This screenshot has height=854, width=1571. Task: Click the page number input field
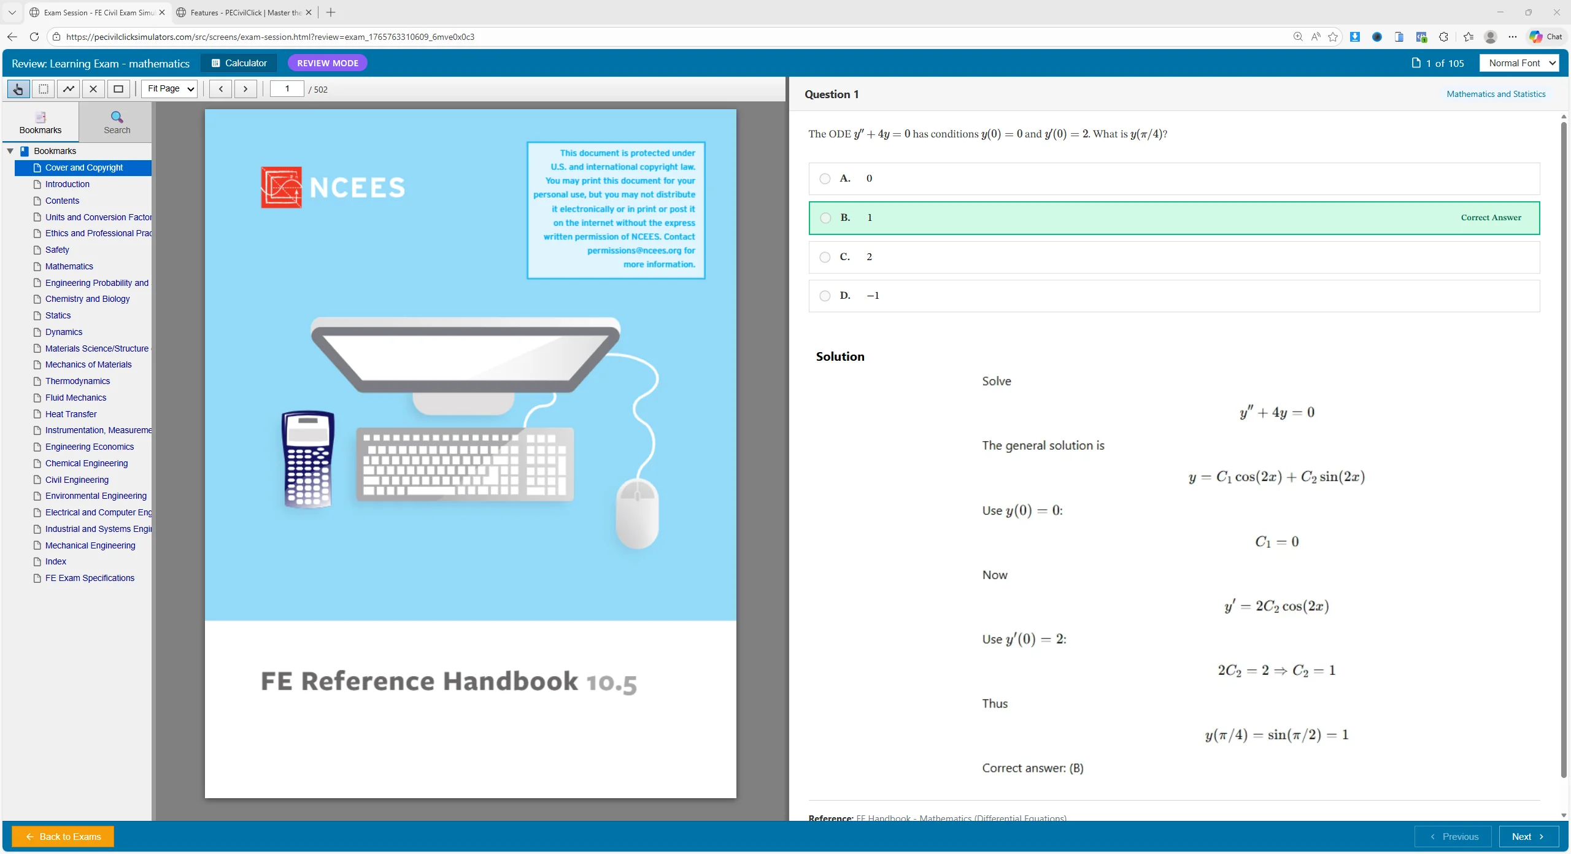pyautogui.click(x=287, y=89)
